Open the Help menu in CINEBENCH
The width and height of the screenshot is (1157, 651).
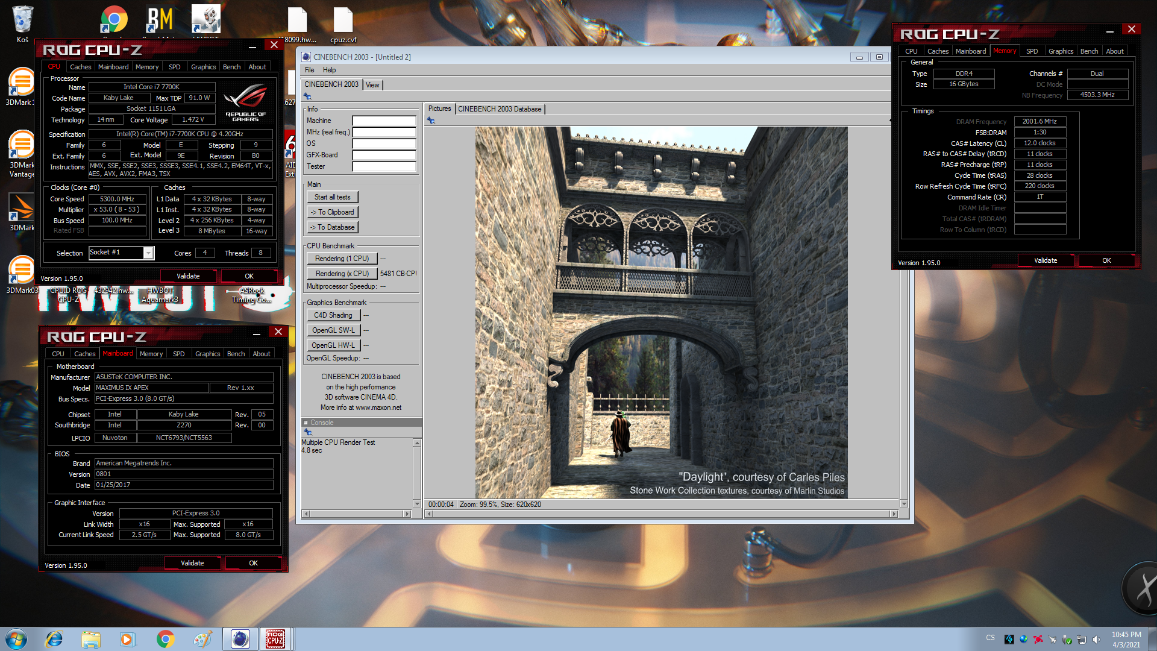(x=329, y=70)
